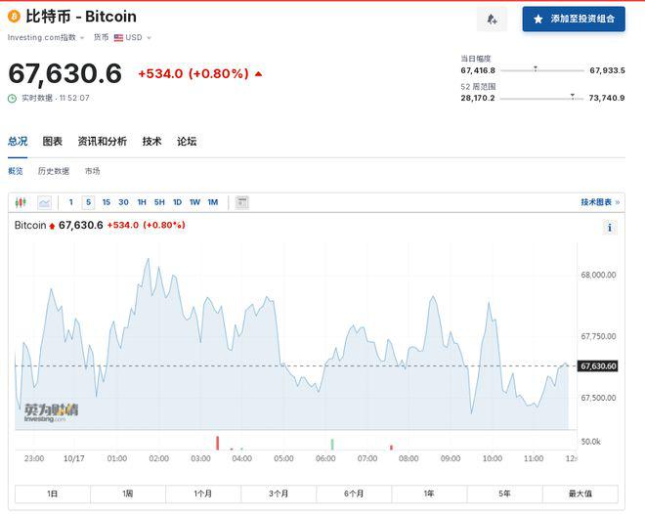Screen dimensions: 645x514
Task: Open the 图表 tab
Action: pos(52,142)
